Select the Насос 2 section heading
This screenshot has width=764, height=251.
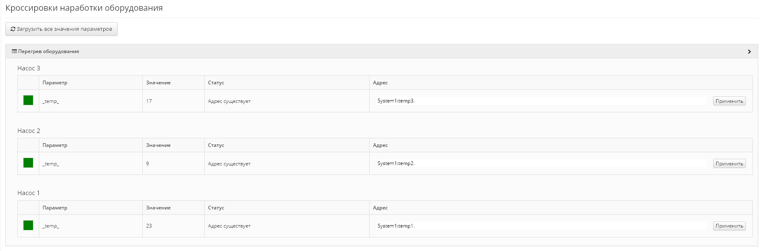click(29, 131)
